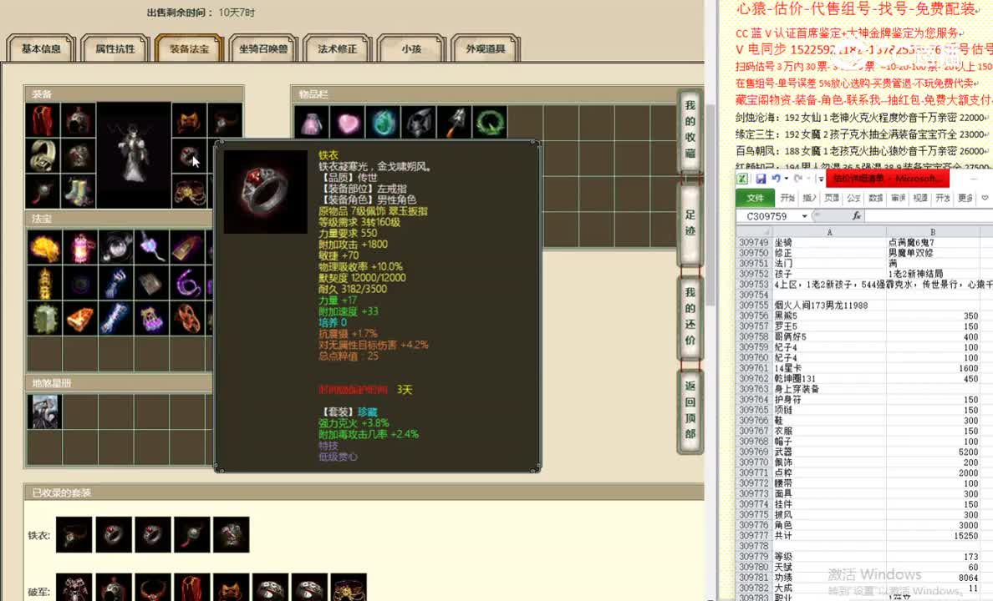Open the Name Box dropdown showing C309759
The image size is (993, 601).
(x=805, y=215)
